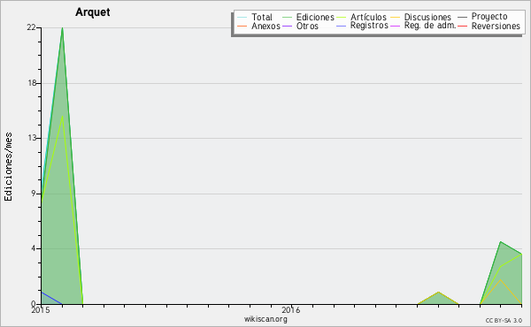Click the 13 value on y-axis
This screenshot has height=327, width=531.
[32, 138]
